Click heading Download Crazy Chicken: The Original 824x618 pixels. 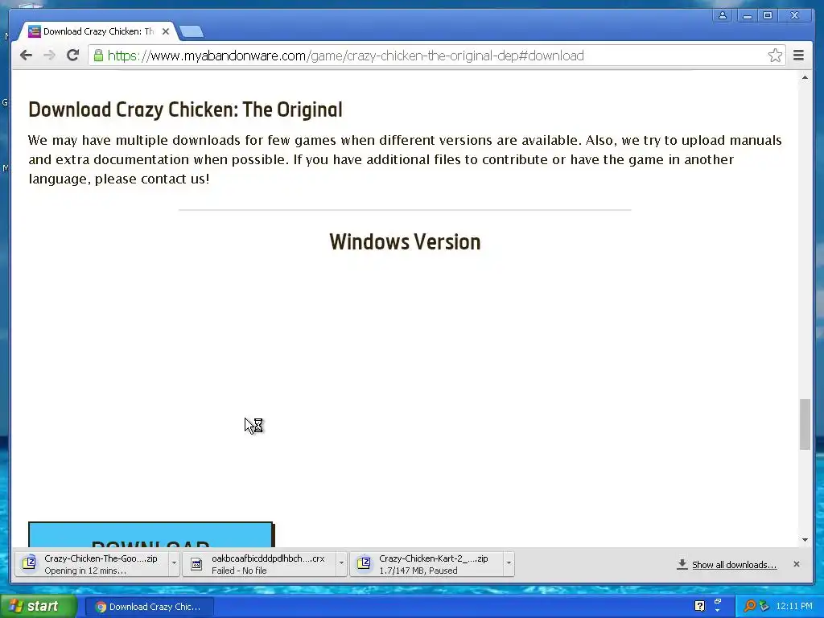tap(186, 109)
